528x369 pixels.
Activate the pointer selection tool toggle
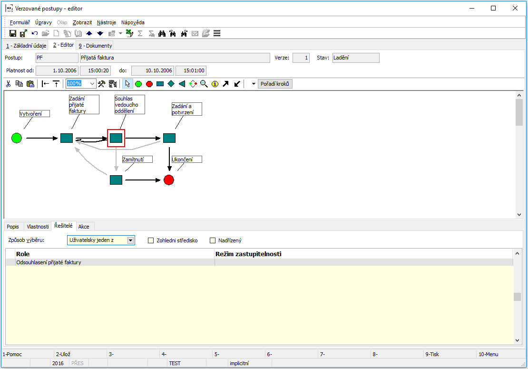coord(127,84)
